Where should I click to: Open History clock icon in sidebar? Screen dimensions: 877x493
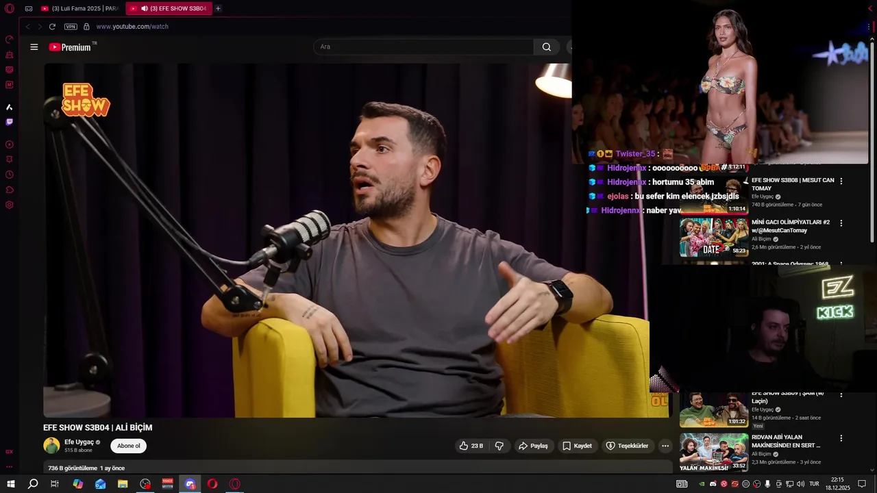pos(10,175)
